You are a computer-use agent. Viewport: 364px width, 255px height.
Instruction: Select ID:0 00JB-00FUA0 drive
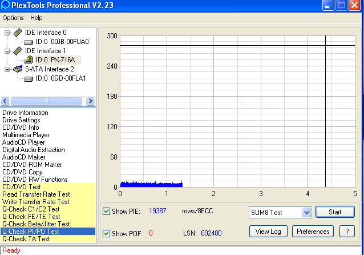click(x=62, y=42)
